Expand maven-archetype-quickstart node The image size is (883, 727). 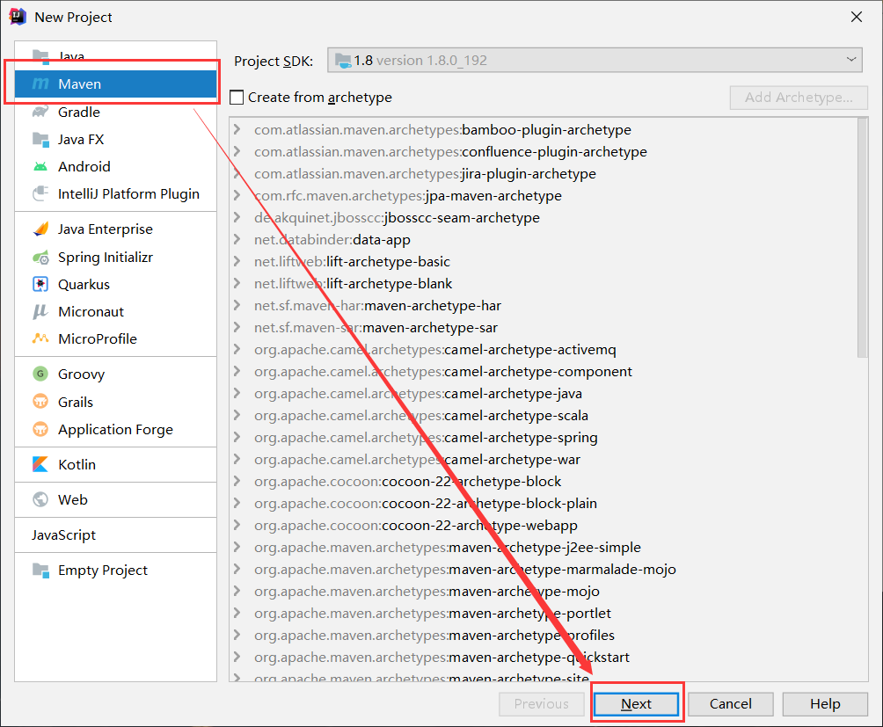click(237, 657)
